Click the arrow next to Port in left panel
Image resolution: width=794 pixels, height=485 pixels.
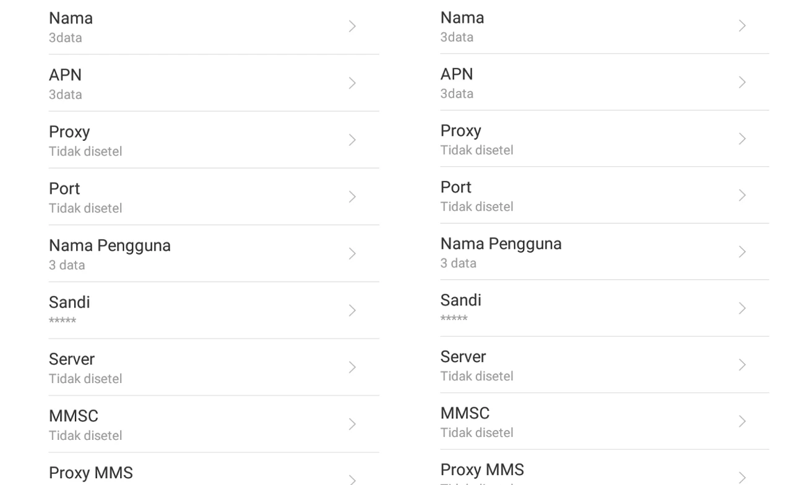[x=352, y=197]
